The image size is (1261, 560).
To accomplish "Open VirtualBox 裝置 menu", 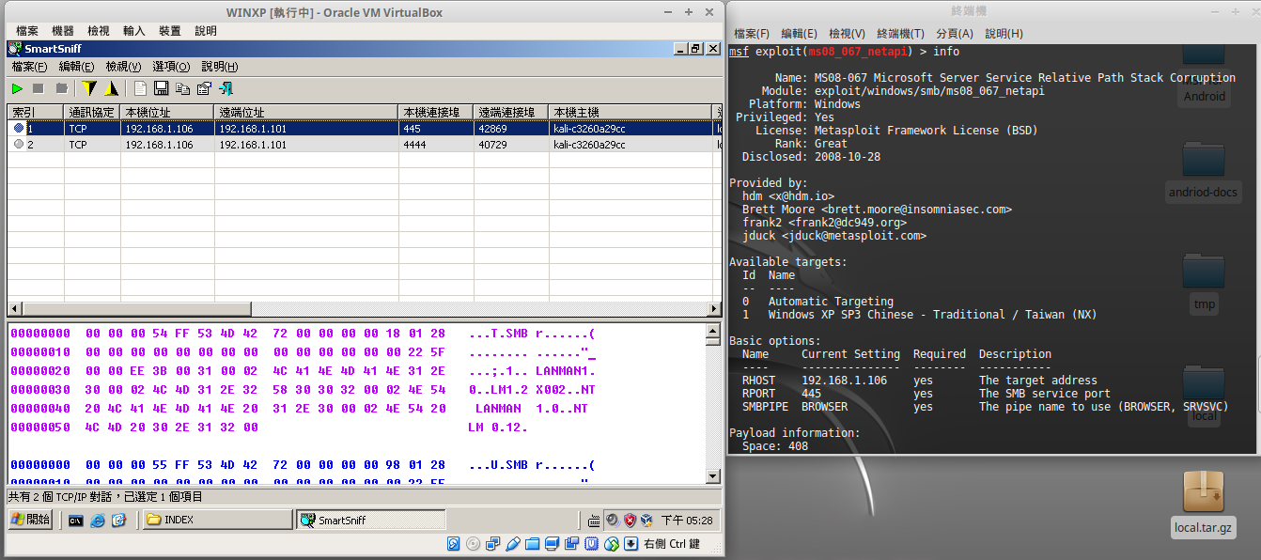I will pyautogui.click(x=170, y=31).
